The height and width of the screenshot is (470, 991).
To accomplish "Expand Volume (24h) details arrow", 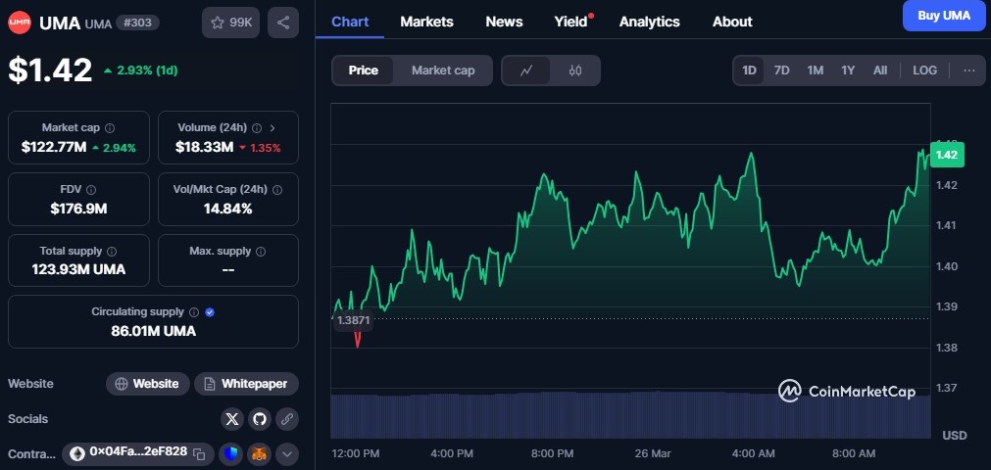I will click(x=273, y=128).
